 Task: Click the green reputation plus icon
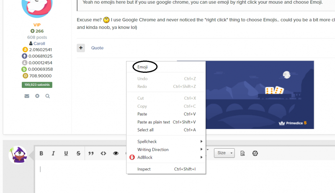point(33,31)
